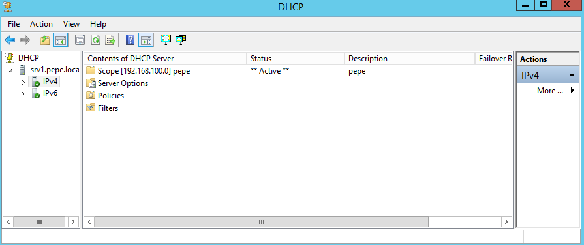Viewport: 584px width, 245px height.
Task: Click the ** Active ** status cell
Action: coord(269,70)
